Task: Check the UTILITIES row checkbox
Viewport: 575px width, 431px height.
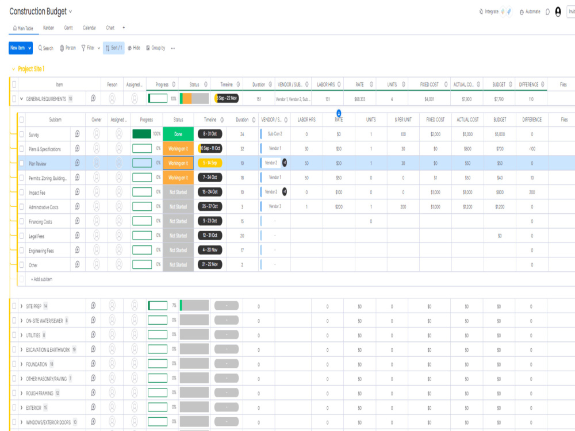Action: [x=14, y=334]
